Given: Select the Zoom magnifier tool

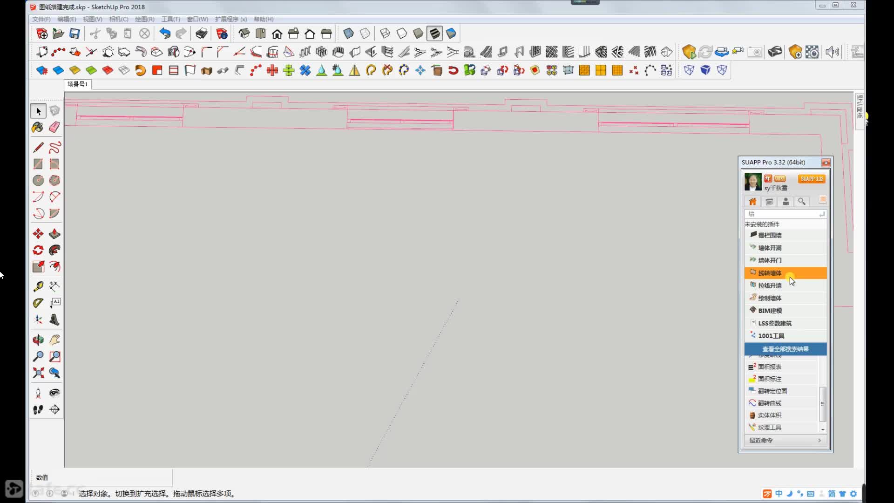Looking at the screenshot, I should pos(38,356).
